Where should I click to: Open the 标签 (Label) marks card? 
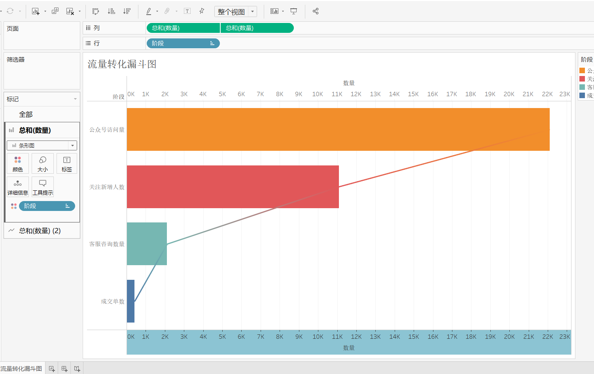click(x=67, y=164)
